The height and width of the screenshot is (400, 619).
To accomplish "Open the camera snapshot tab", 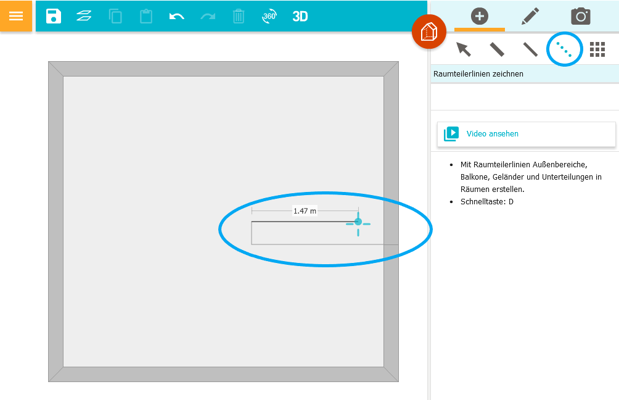I will 580,16.
